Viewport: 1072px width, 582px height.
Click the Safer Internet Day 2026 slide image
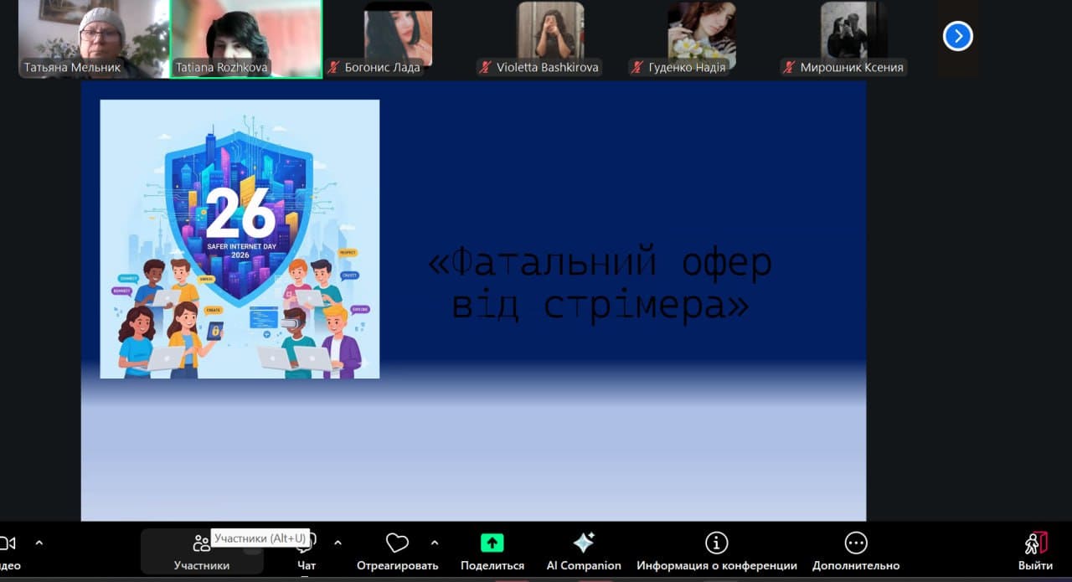tap(240, 239)
